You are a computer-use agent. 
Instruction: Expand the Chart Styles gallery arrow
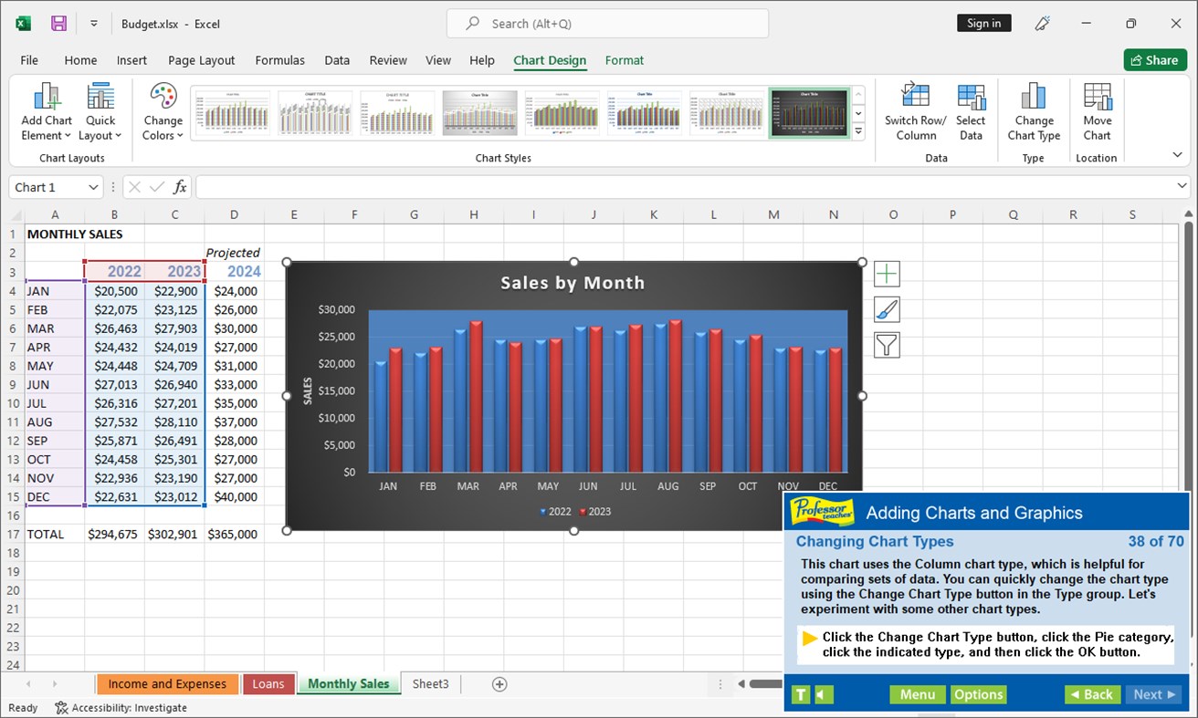coord(856,130)
